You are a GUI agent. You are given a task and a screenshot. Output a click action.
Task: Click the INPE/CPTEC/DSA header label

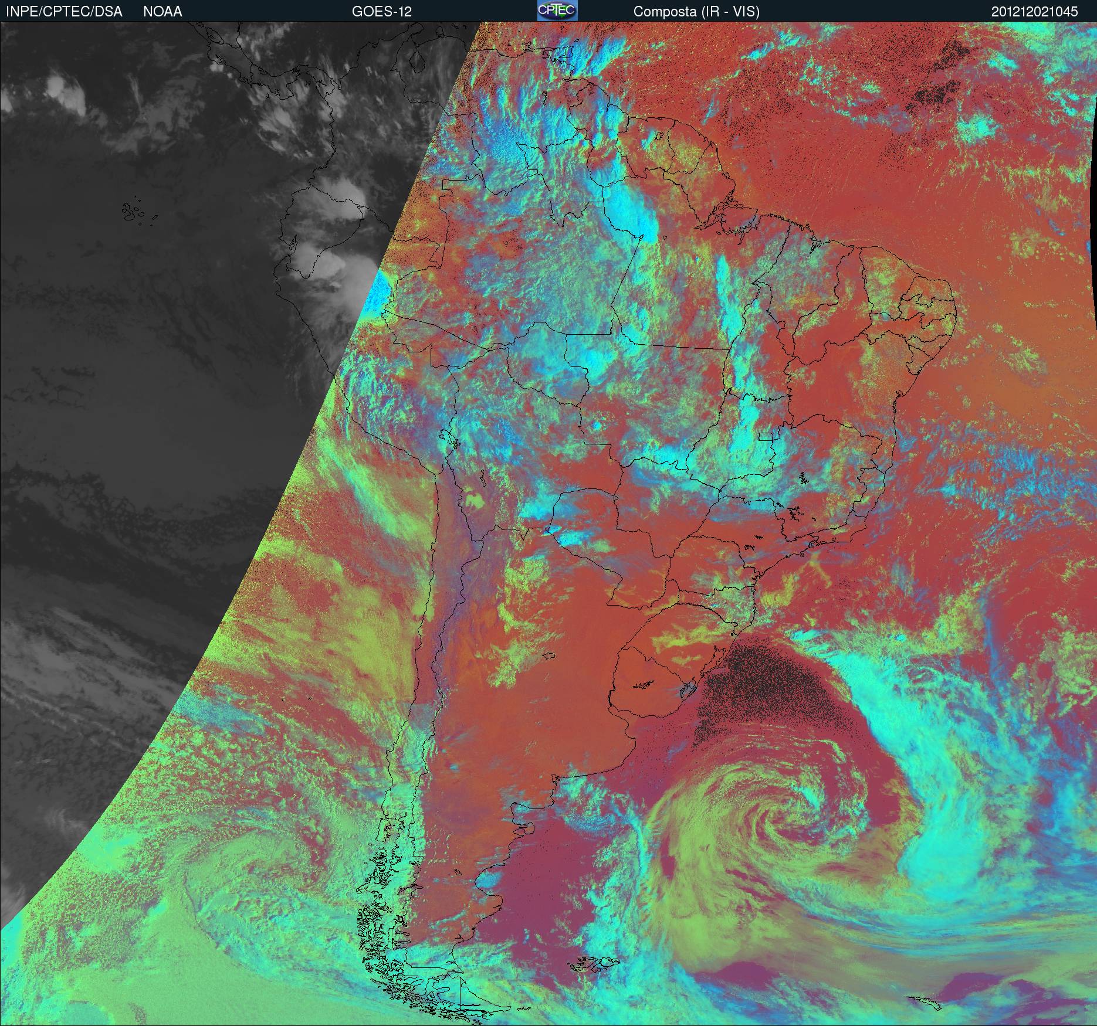pos(64,12)
